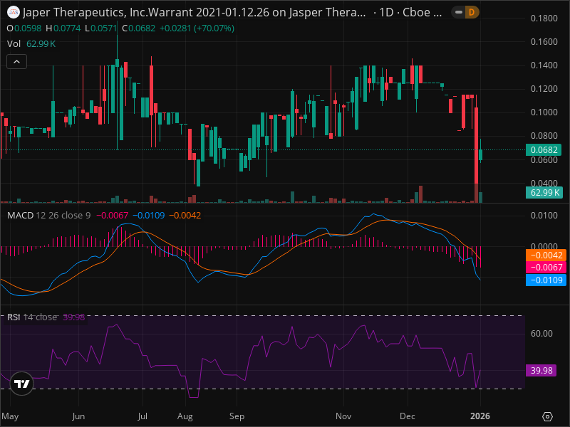Click the 2026 label on time axis

pyautogui.click(x=480, y=416)
